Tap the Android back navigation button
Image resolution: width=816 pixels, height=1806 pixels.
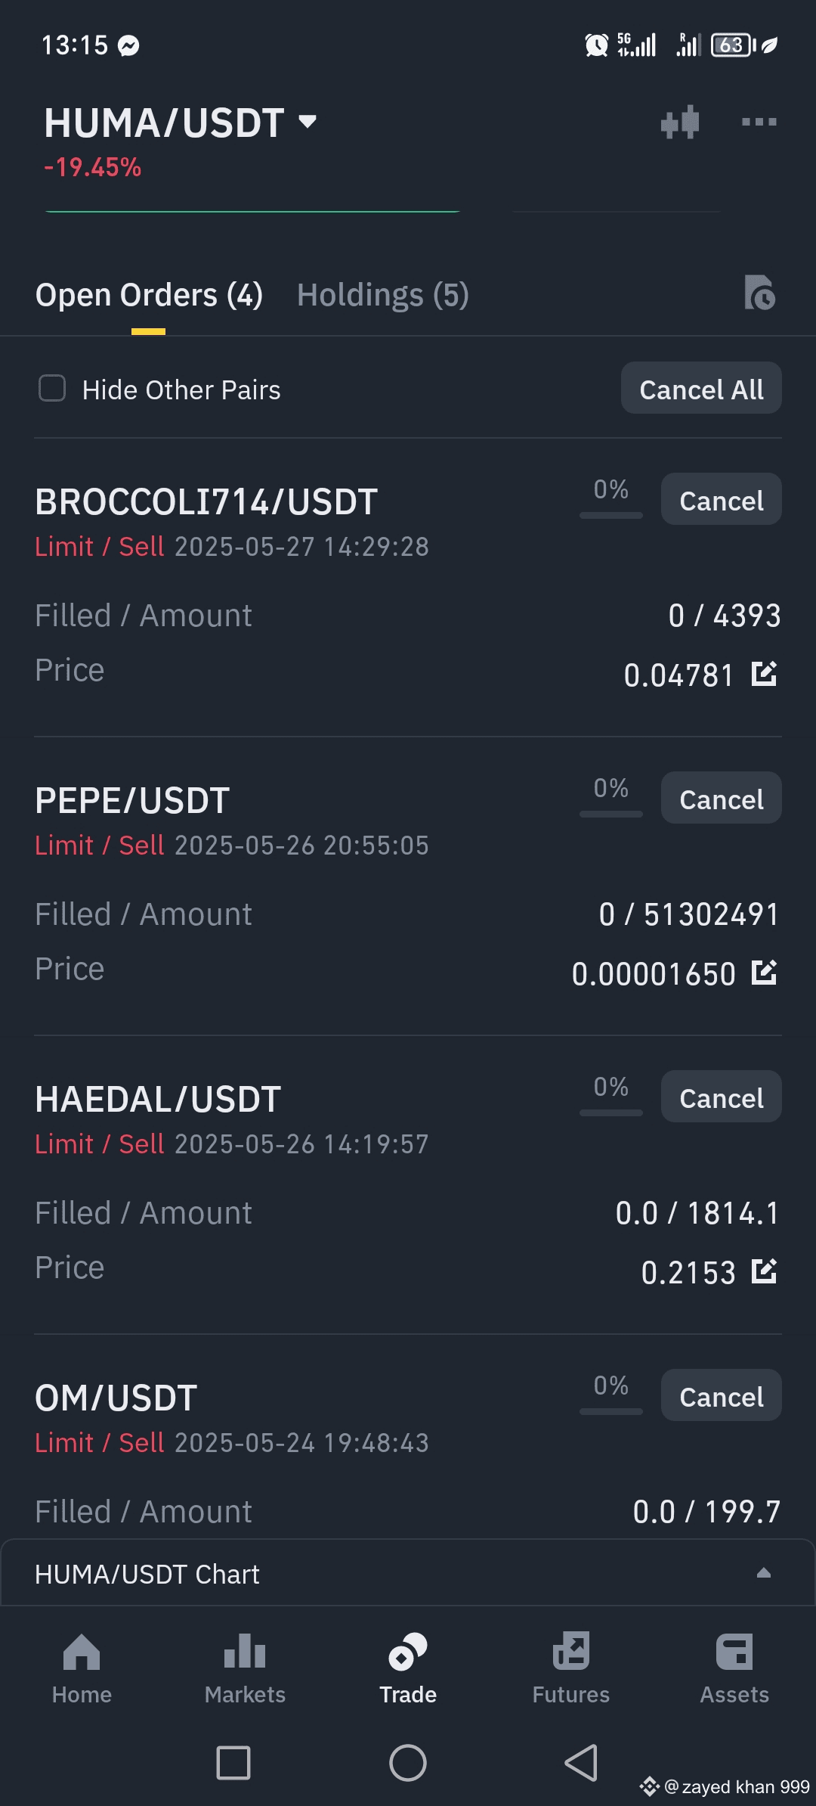[581, 1763]
